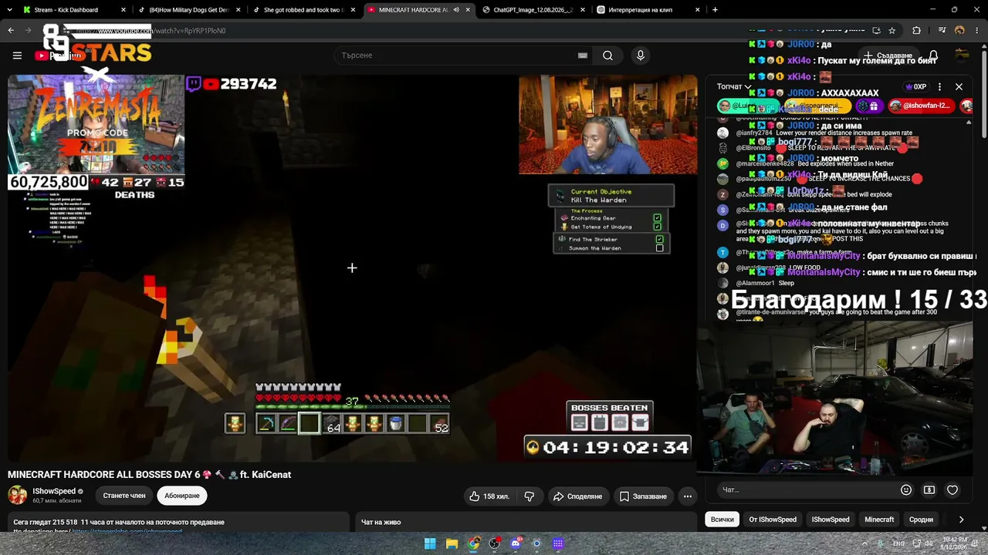
Task: Open the 0XP channel points button
Action: [x=915, y=86]
